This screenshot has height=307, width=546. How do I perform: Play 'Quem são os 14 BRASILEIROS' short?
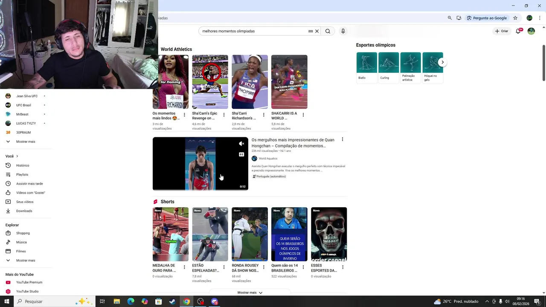pos(289,234)
